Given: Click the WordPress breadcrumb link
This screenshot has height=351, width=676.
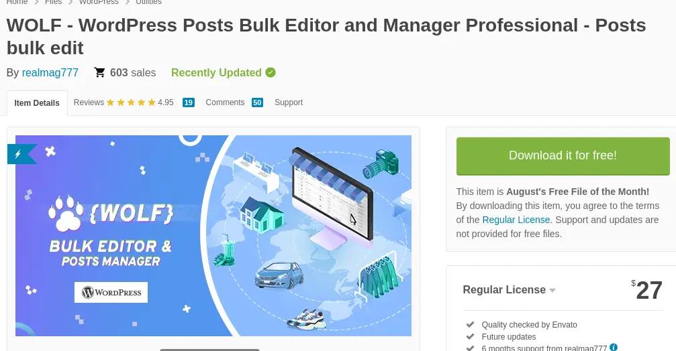Looking at the screenshot, I should [99, 2].
